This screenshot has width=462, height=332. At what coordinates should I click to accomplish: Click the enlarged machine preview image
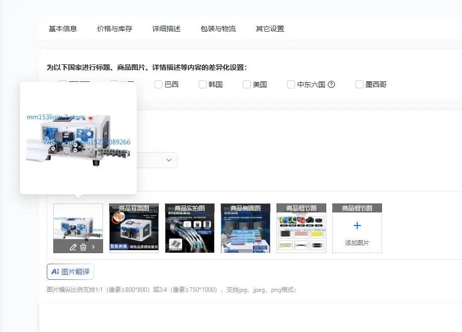tap(78, 138)
